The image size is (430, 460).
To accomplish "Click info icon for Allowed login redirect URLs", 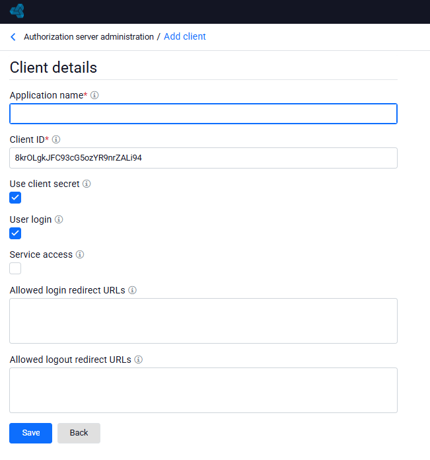I will pos(133,290).
